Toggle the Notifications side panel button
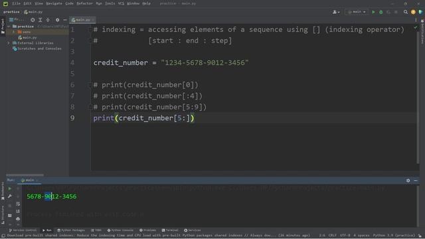Image resolution: width=425 pixels, height=239 pixels. coord(422,31)
